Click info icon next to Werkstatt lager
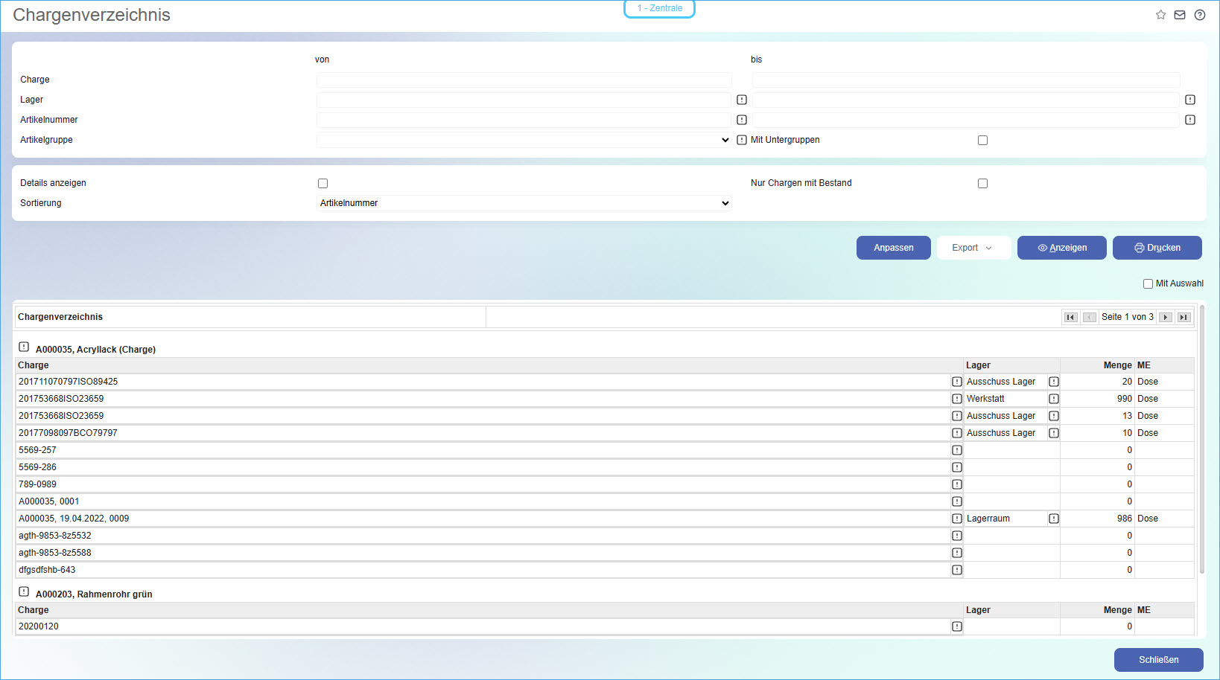 [1054, 399]
